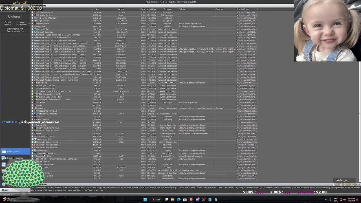Viewport: 361px width, 203px height.
Task: Select Microsoft Teams Meeting Add-in row
Action: [144, 35]
